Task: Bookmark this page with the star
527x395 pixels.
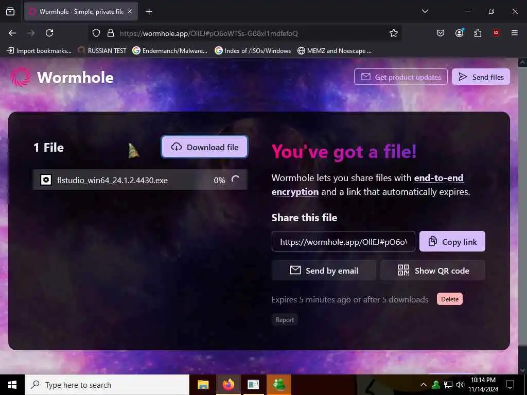Action: pyautogui.click(x=394, y=33)
